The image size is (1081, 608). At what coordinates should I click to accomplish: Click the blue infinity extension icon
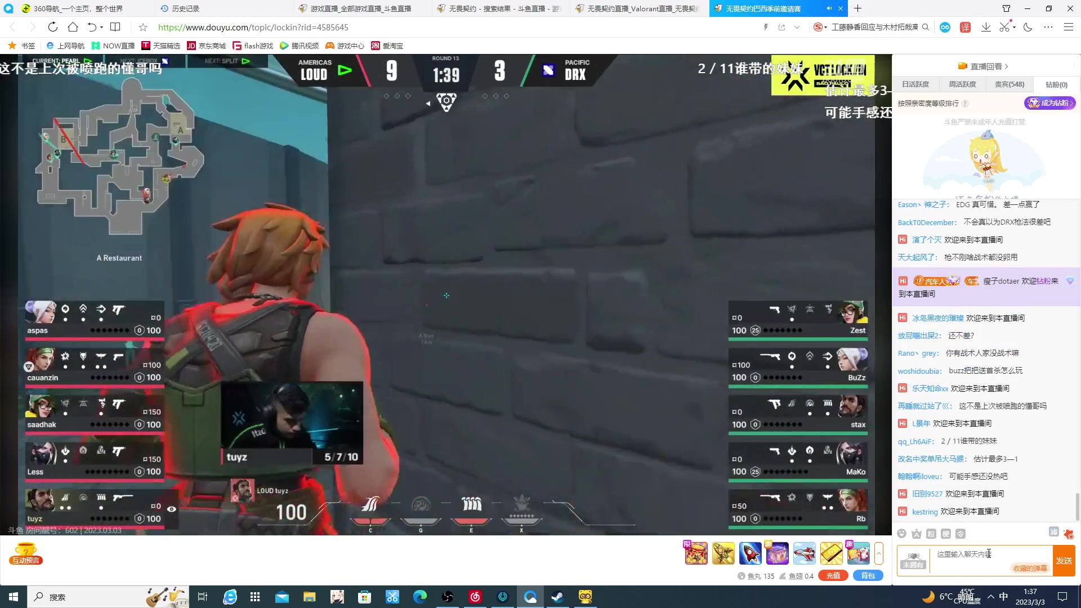pyautogui.click(x=945, y=27)
